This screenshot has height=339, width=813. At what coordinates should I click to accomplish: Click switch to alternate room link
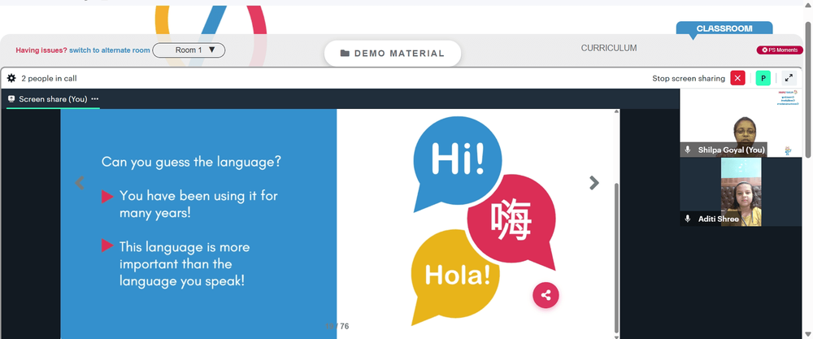pos(110,50)
